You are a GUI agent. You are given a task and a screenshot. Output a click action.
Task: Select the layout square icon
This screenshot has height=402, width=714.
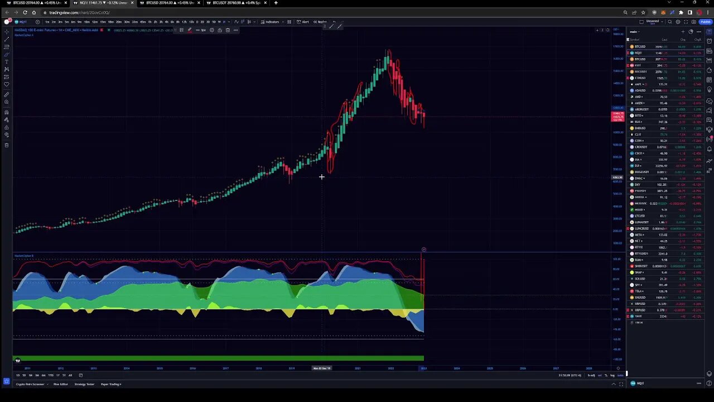click(x=641, y=22)
